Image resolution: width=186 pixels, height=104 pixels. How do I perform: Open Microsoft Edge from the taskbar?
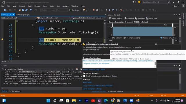coord(106,101)
